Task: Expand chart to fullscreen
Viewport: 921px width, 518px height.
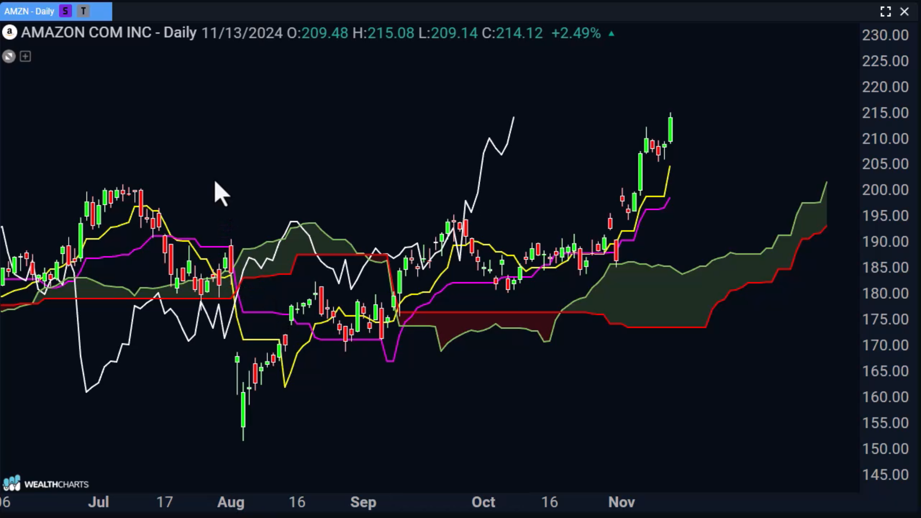Action: coord(886,12)
